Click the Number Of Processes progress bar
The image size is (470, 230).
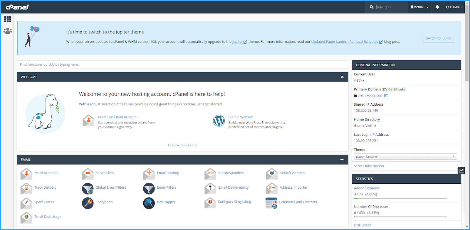[400, 217]
